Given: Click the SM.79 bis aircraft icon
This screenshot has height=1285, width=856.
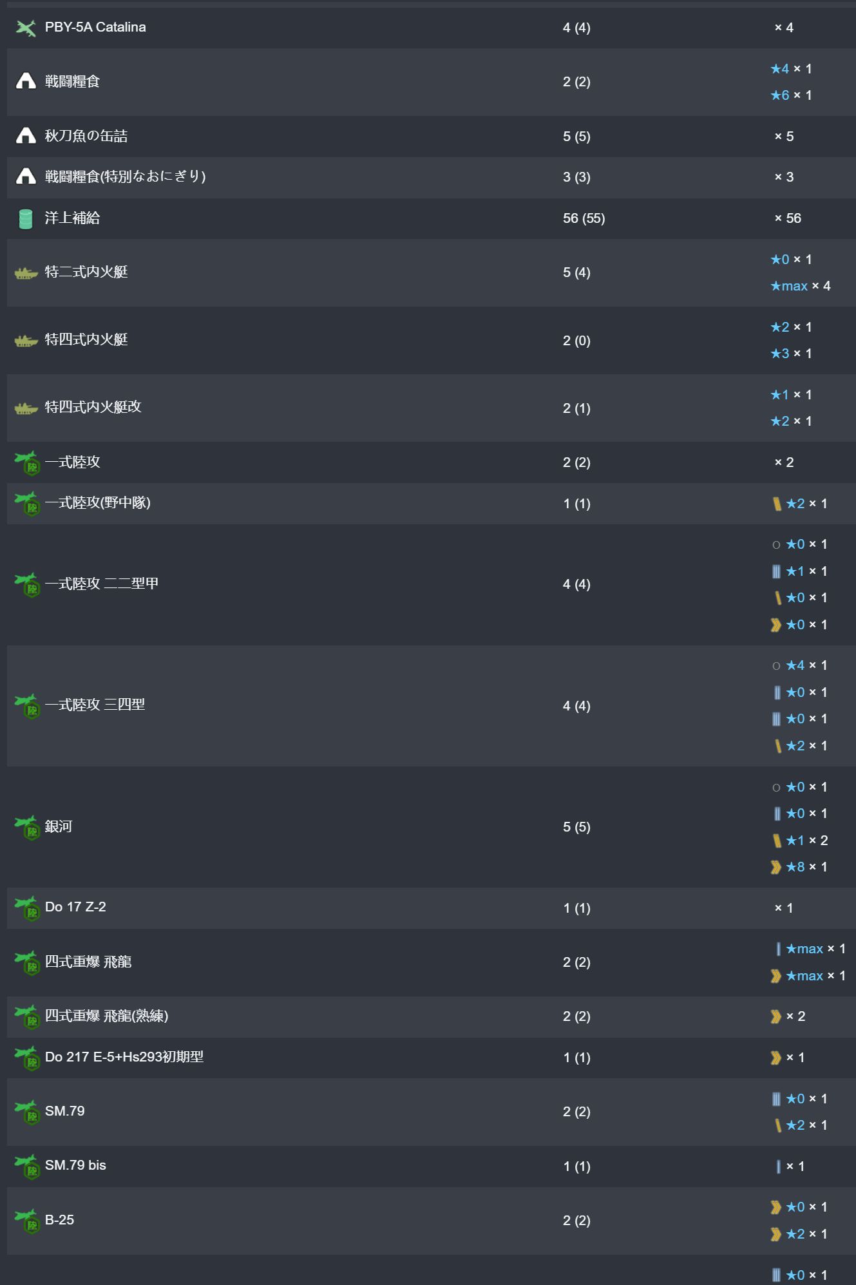Looking at the screenshot, I should pos(27,1166).
